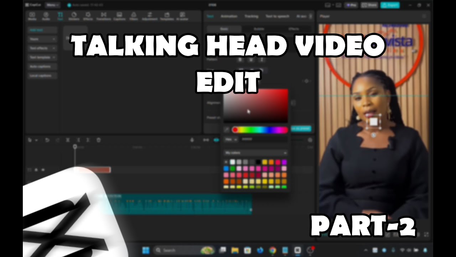Open the Stickers panel icon

(74, 16)
